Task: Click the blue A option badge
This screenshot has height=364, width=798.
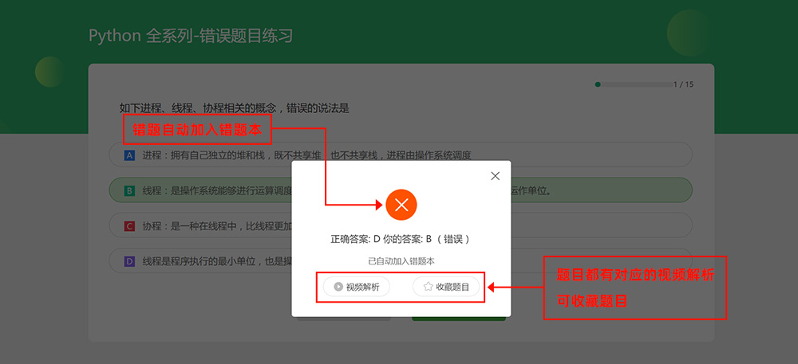Action: tap(129, 155)
